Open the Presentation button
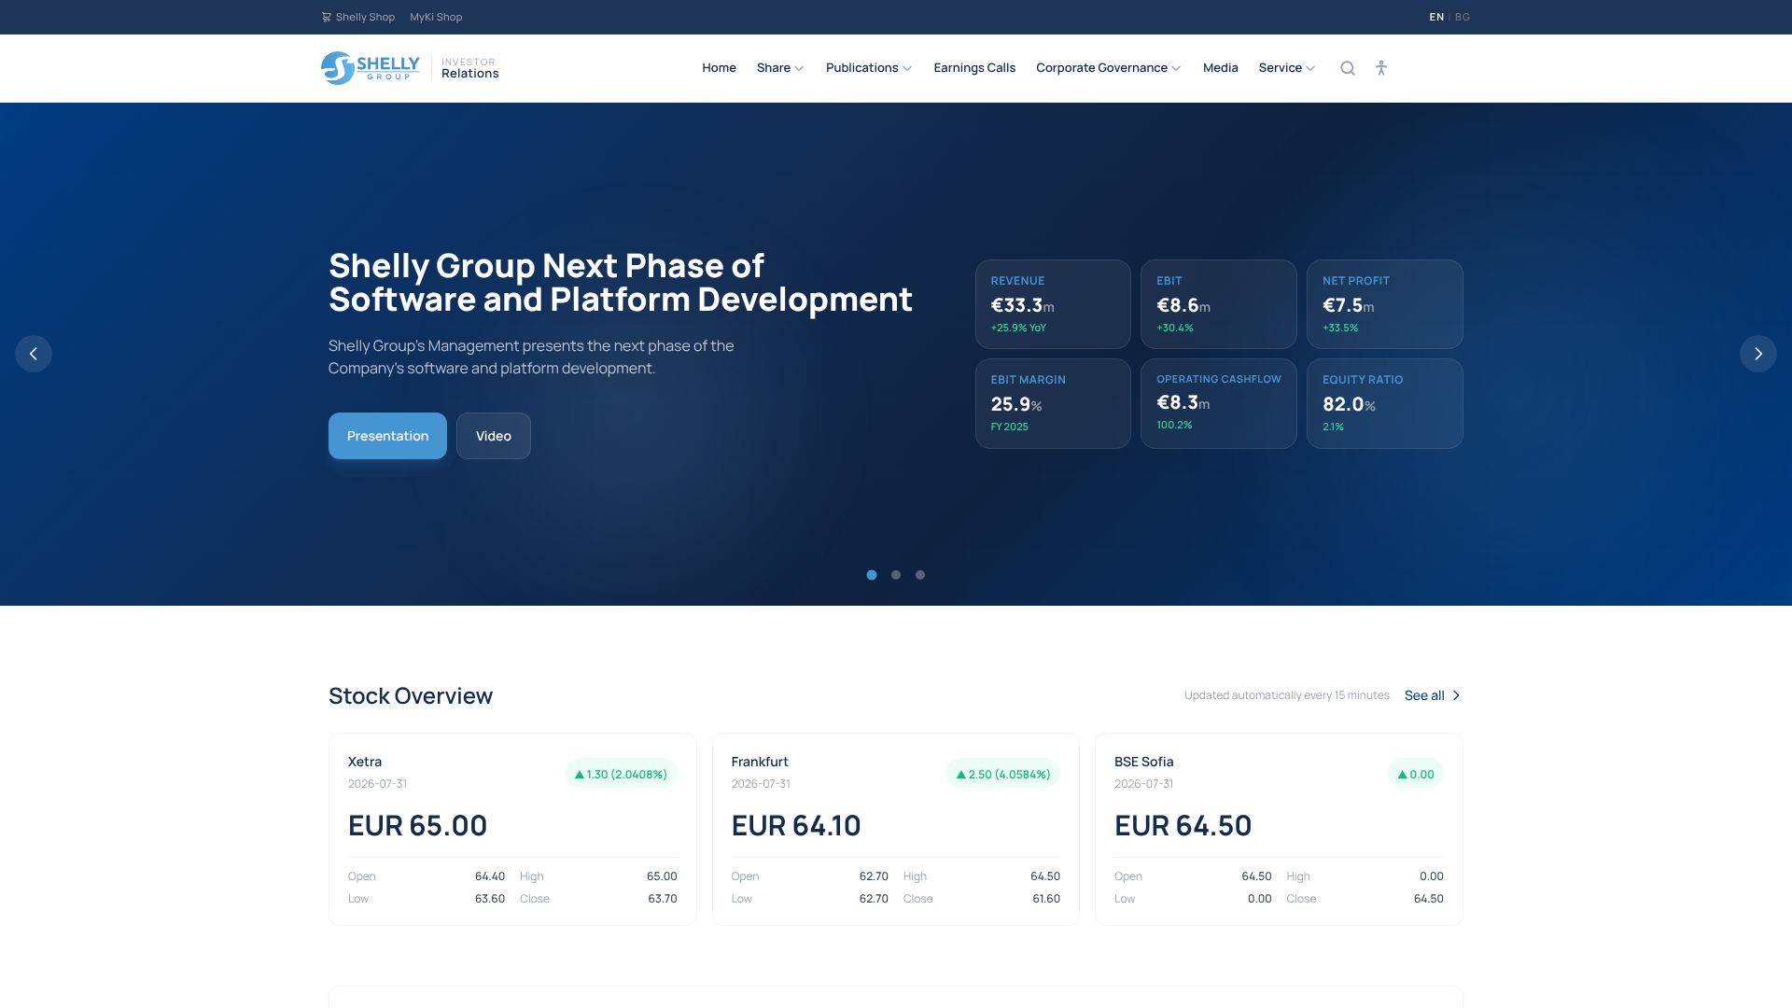1792x1008 pixels. coord(387,436)
